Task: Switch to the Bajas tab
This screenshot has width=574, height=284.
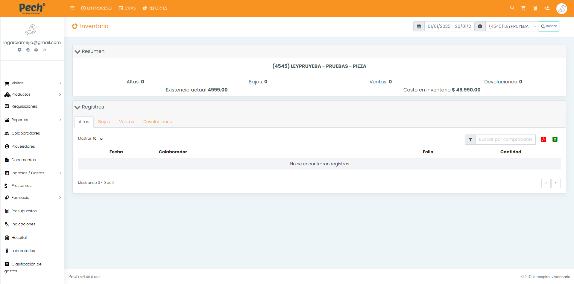Action: [x=104, y=122]
